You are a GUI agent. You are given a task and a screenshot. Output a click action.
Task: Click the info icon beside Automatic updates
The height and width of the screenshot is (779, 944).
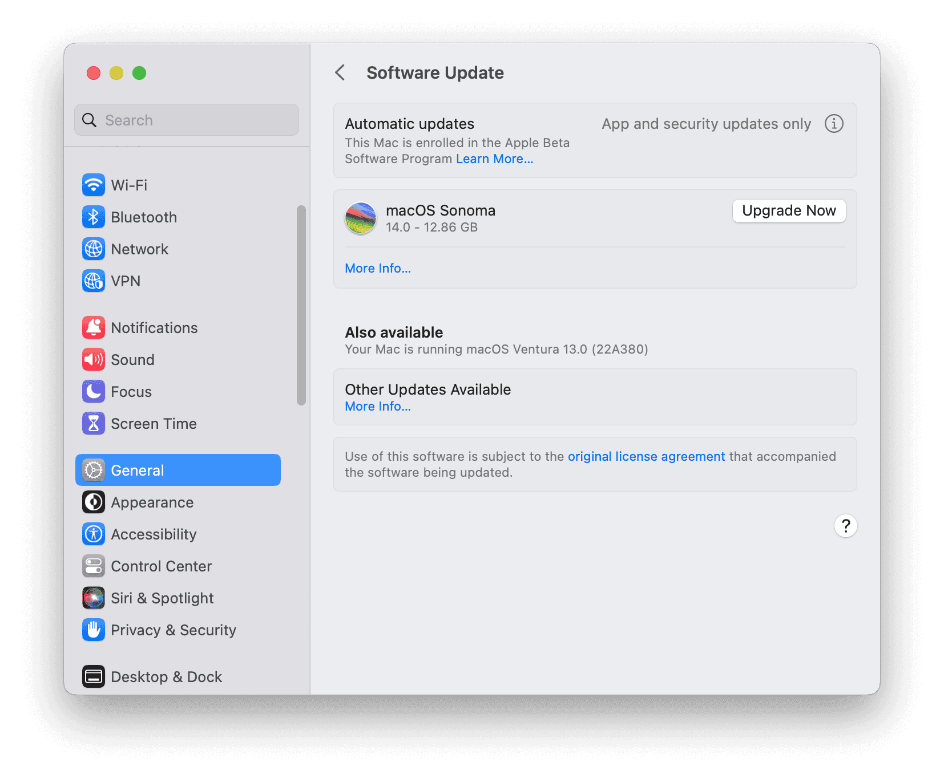pos(834,124)
